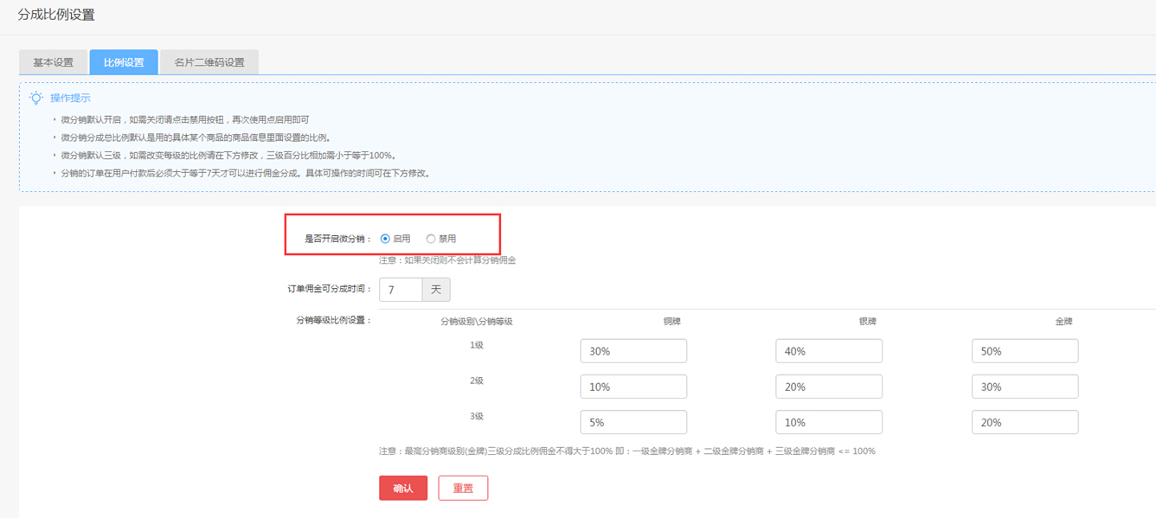The width and height of the screenshot is (1156, 518).
Task: Switch to the 基本设置 tab
Action: coord(53,62)
